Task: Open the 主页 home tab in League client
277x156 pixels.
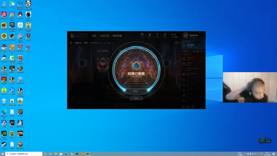Action: 94,36
